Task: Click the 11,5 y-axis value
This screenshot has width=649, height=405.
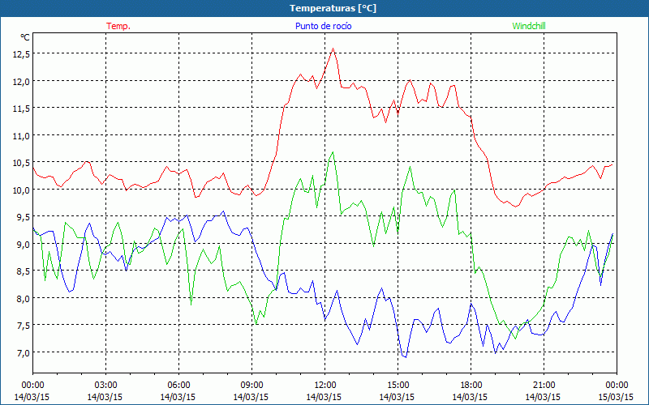Action: 22,109
